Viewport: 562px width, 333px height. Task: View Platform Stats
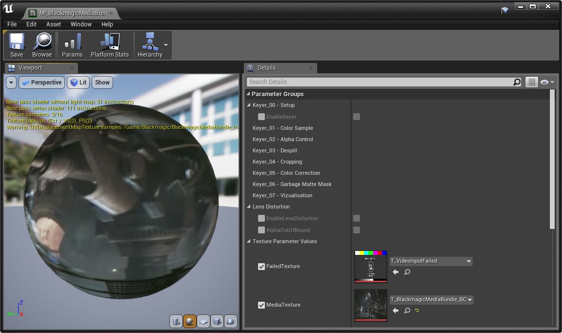[110, 44]
